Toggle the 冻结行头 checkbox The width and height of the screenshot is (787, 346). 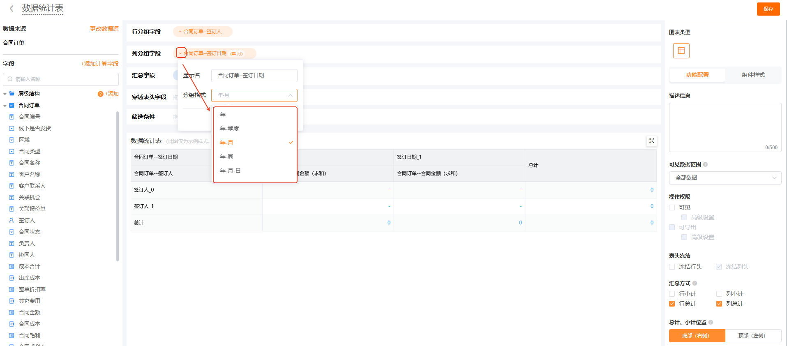(672, 267)
